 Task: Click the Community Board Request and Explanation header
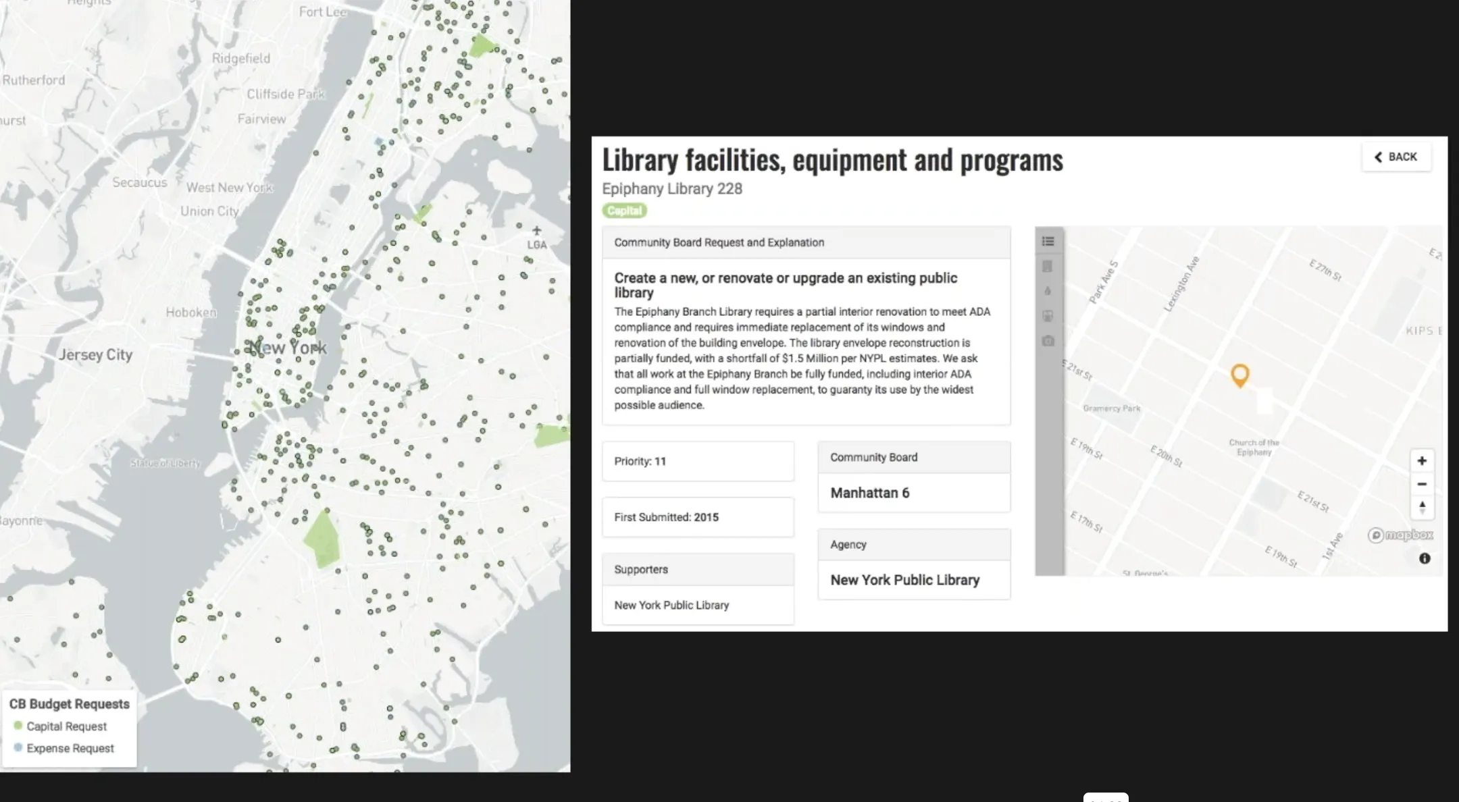click(719, 242)
